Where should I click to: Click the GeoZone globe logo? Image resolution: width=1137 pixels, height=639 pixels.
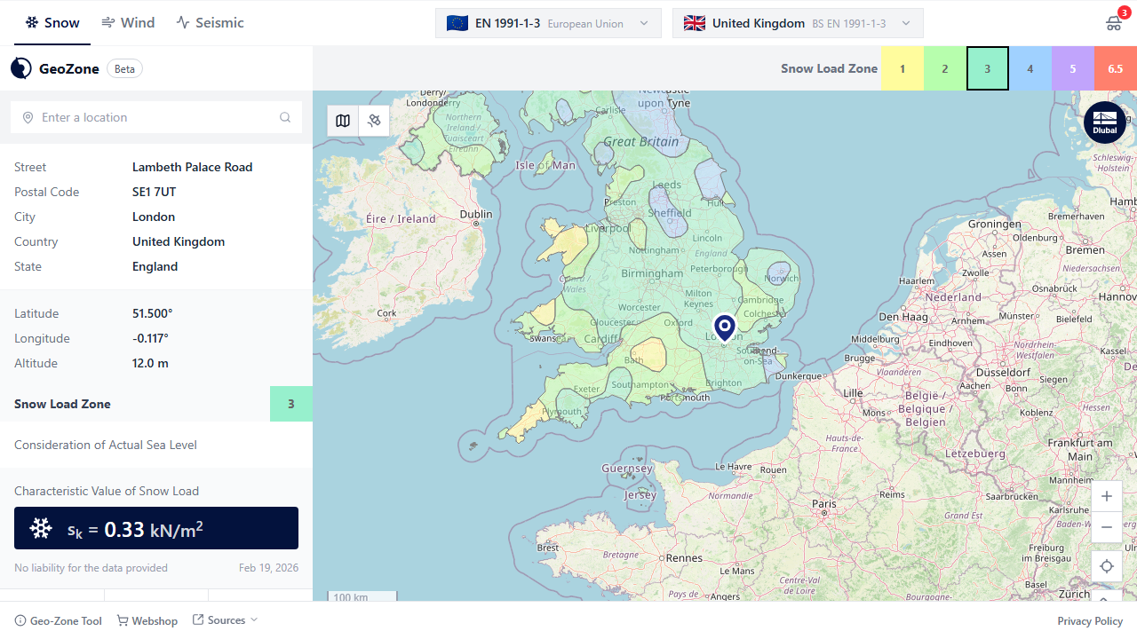point(20,67)
